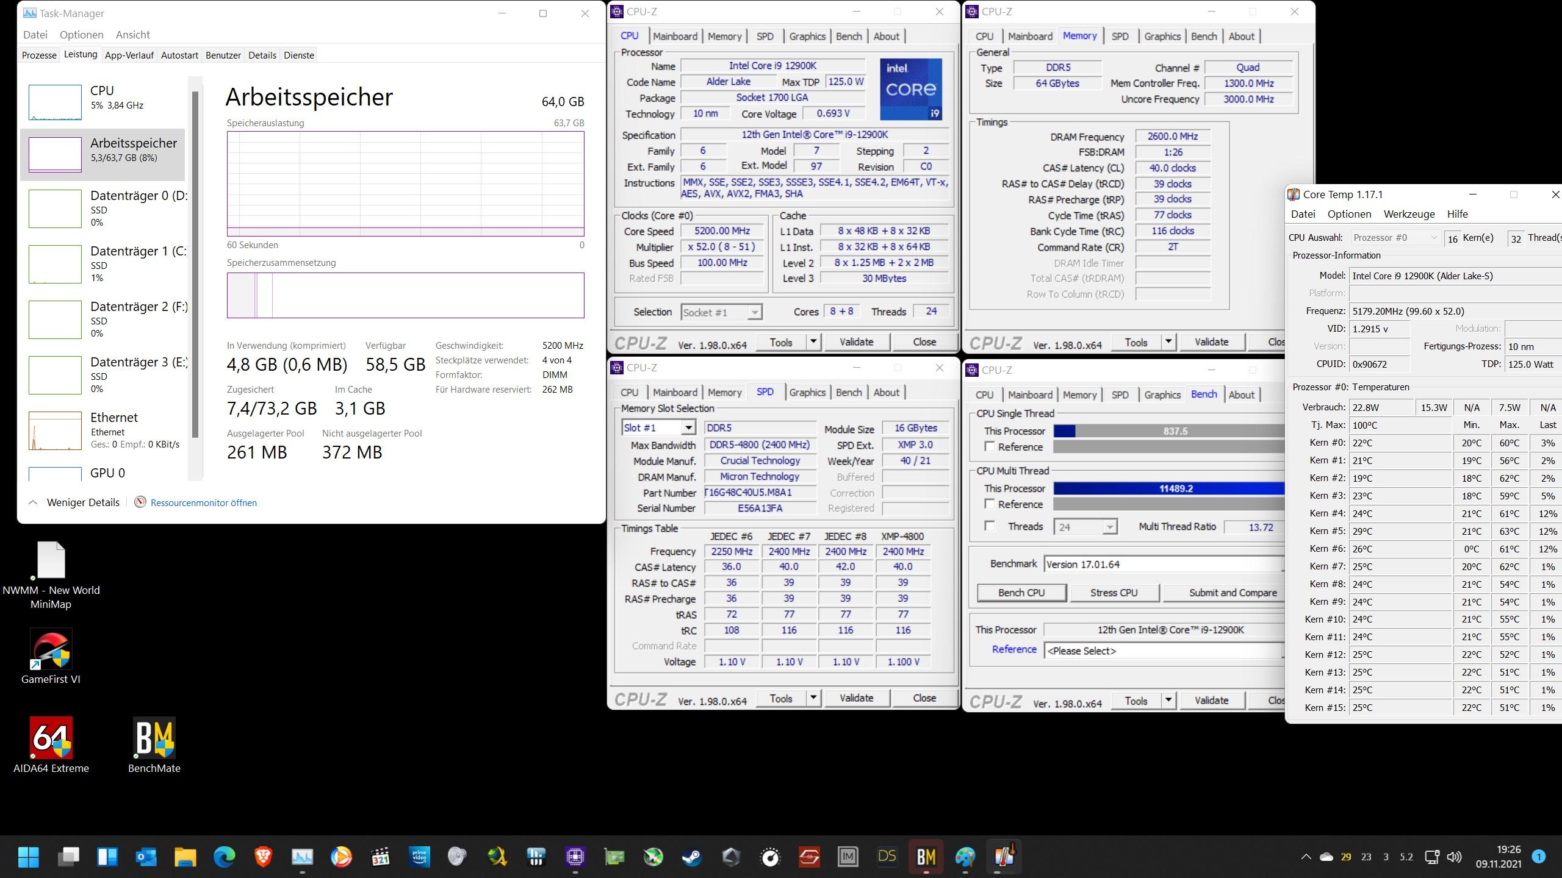Click Windows Start button
Screen dimensions: 1562x878
[29, 857]
